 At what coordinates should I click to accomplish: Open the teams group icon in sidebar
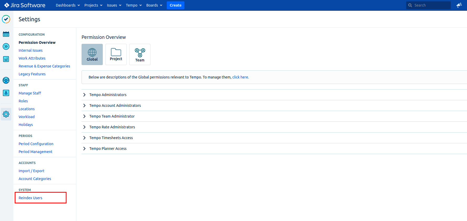[x=6, y=80]
